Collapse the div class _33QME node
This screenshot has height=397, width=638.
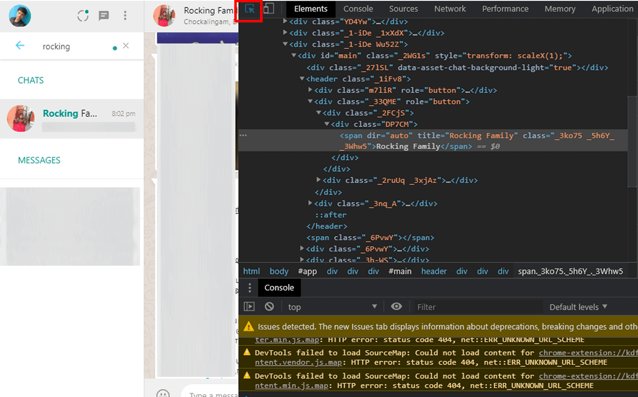coord(310,102)
